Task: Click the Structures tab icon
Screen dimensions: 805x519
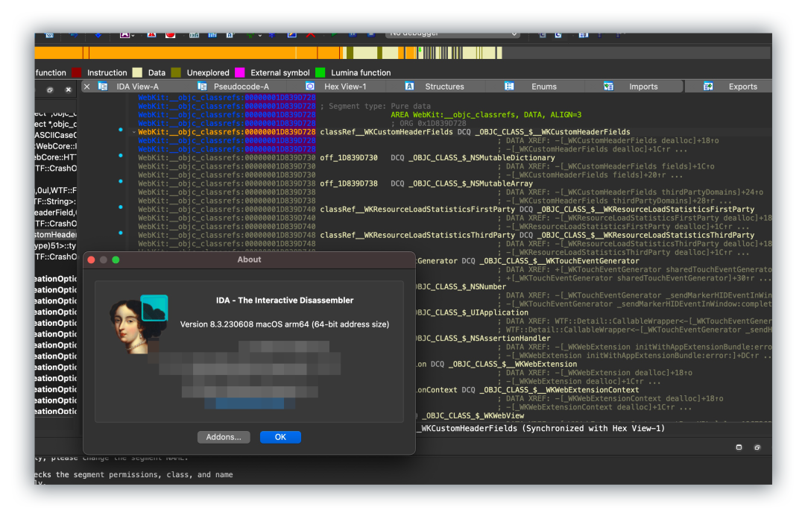Action: 409,86
